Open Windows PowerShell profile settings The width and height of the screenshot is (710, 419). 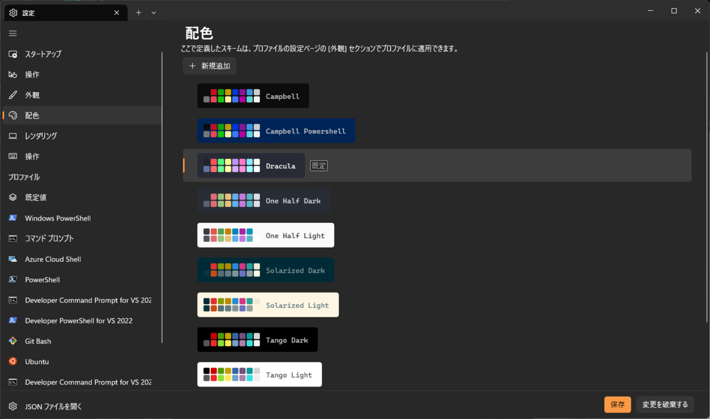[x=82, y=218]
